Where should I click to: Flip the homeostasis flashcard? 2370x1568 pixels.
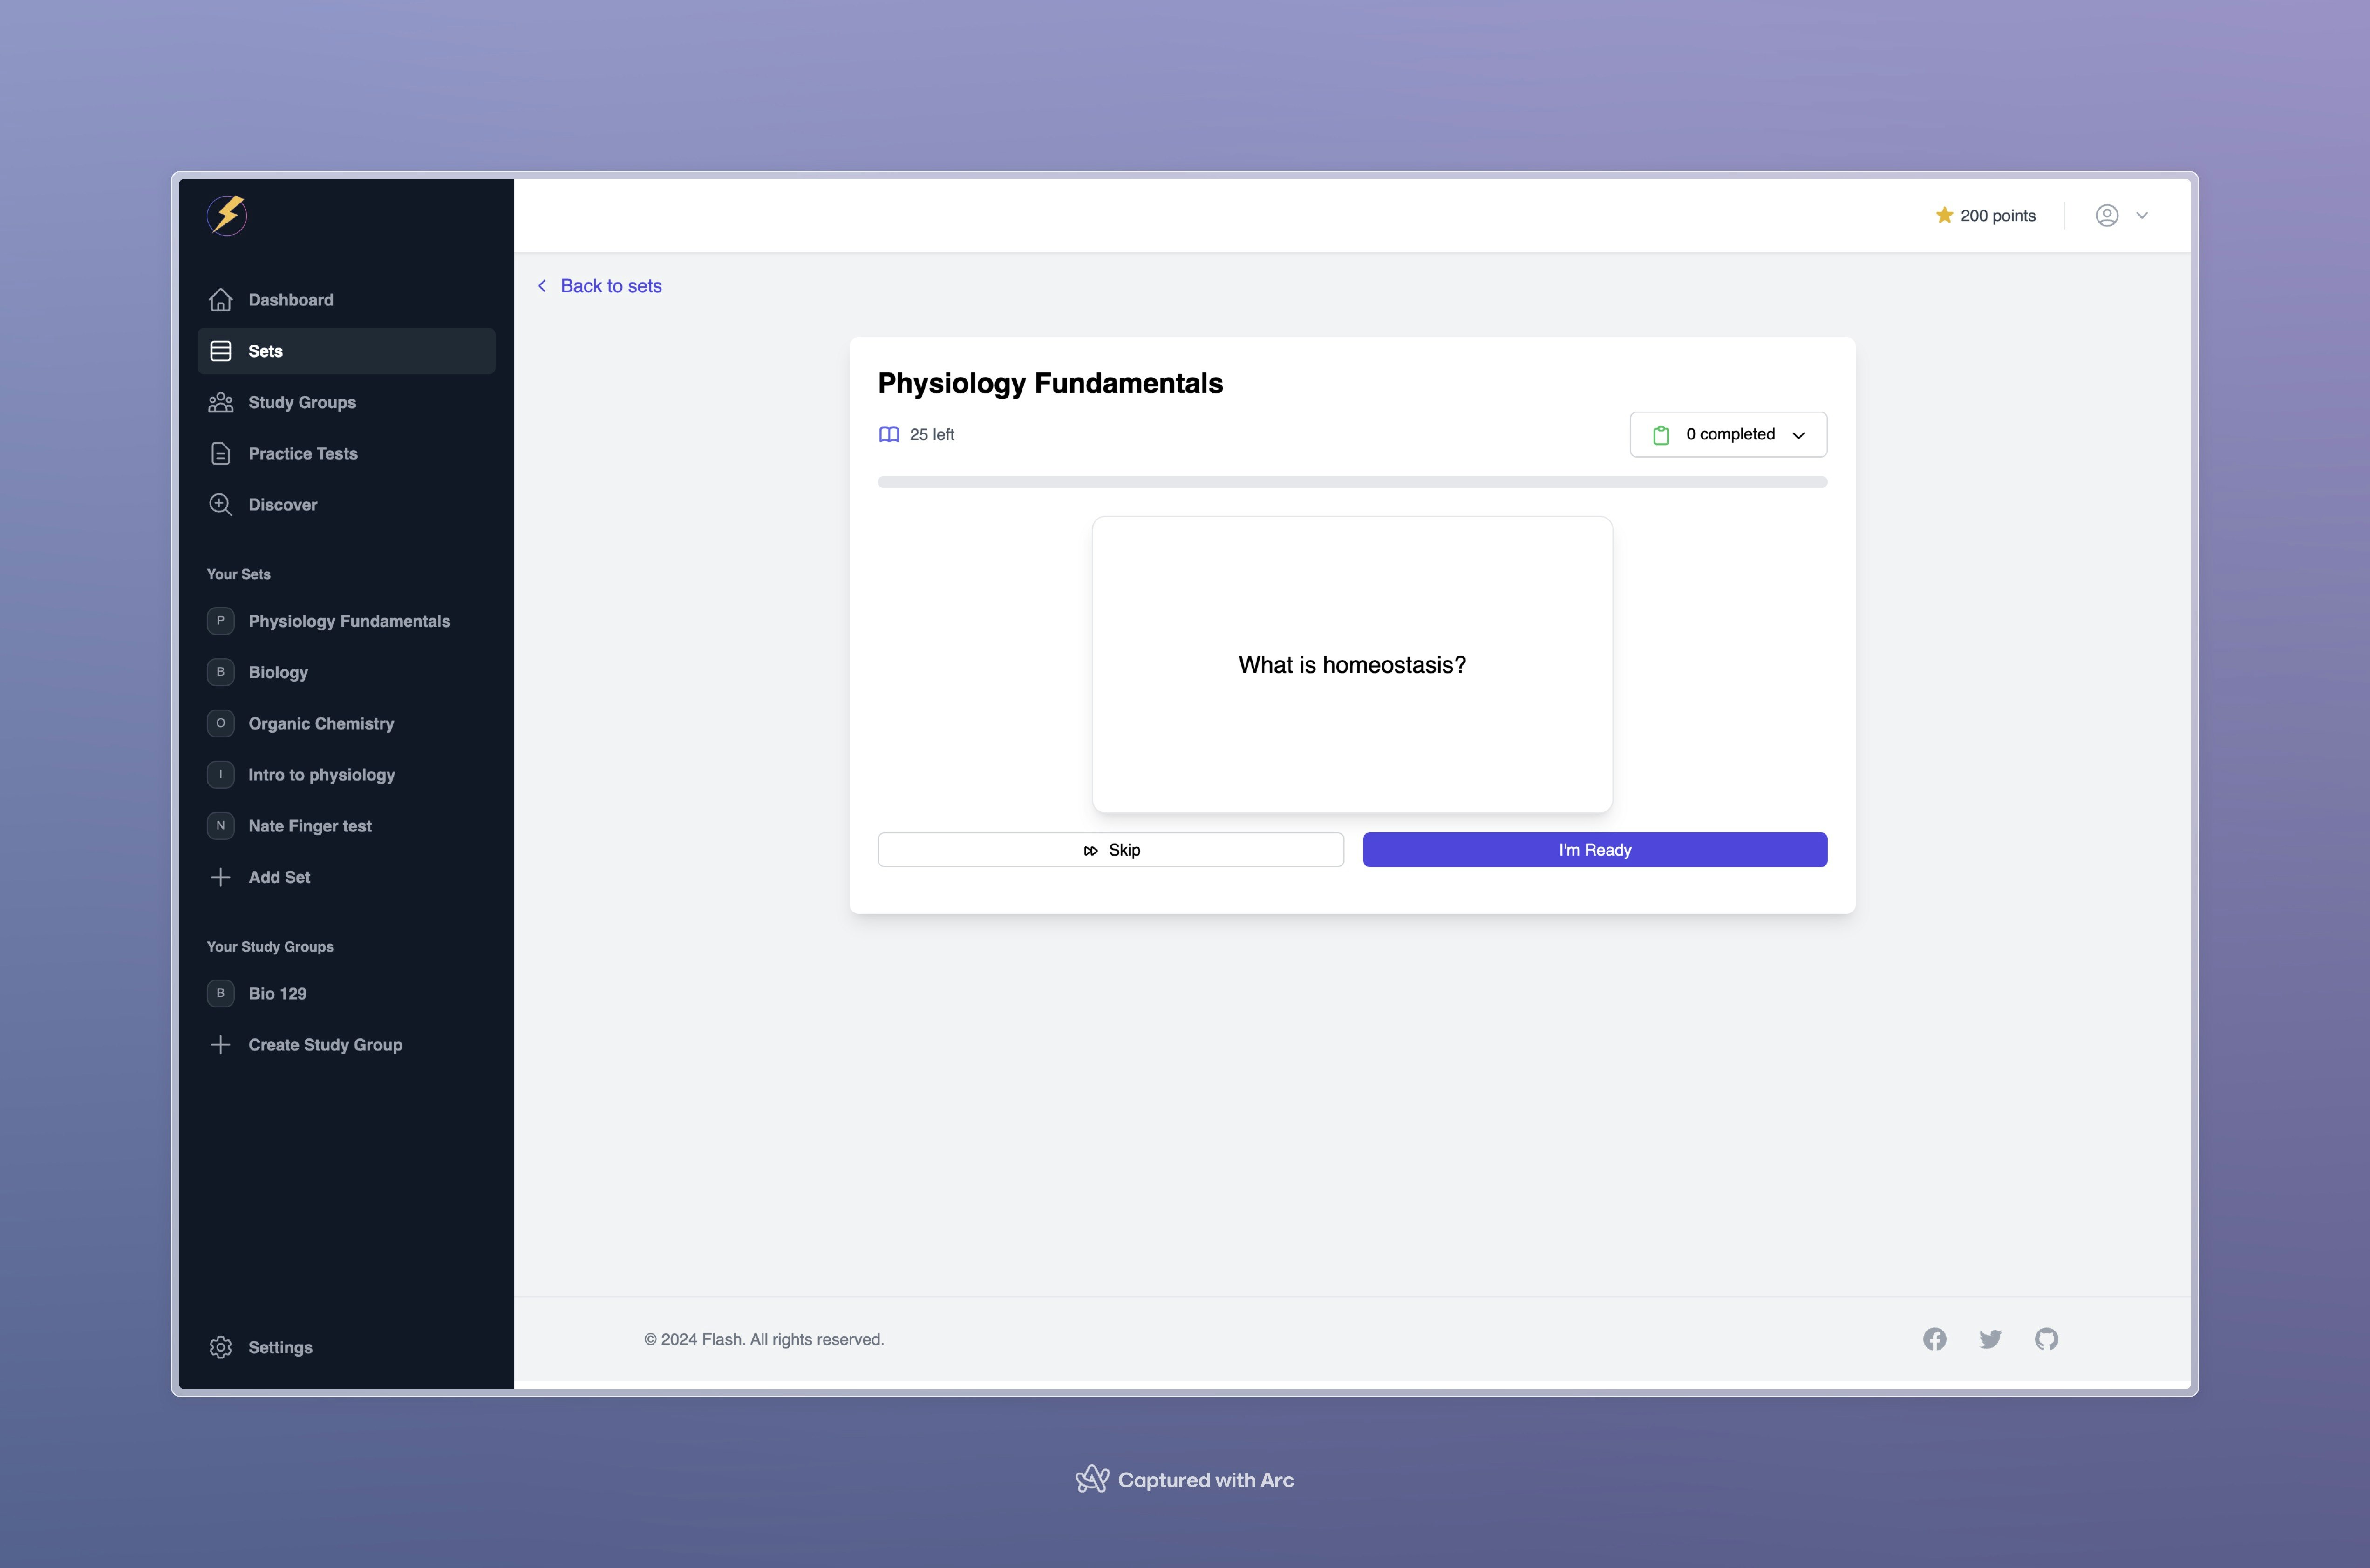(x=1352, y=664)
